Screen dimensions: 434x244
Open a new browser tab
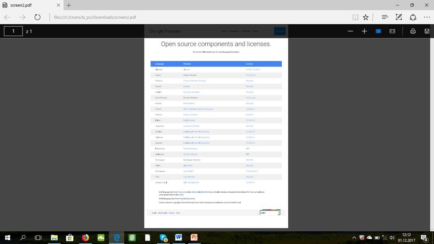[x=69, y=5]
